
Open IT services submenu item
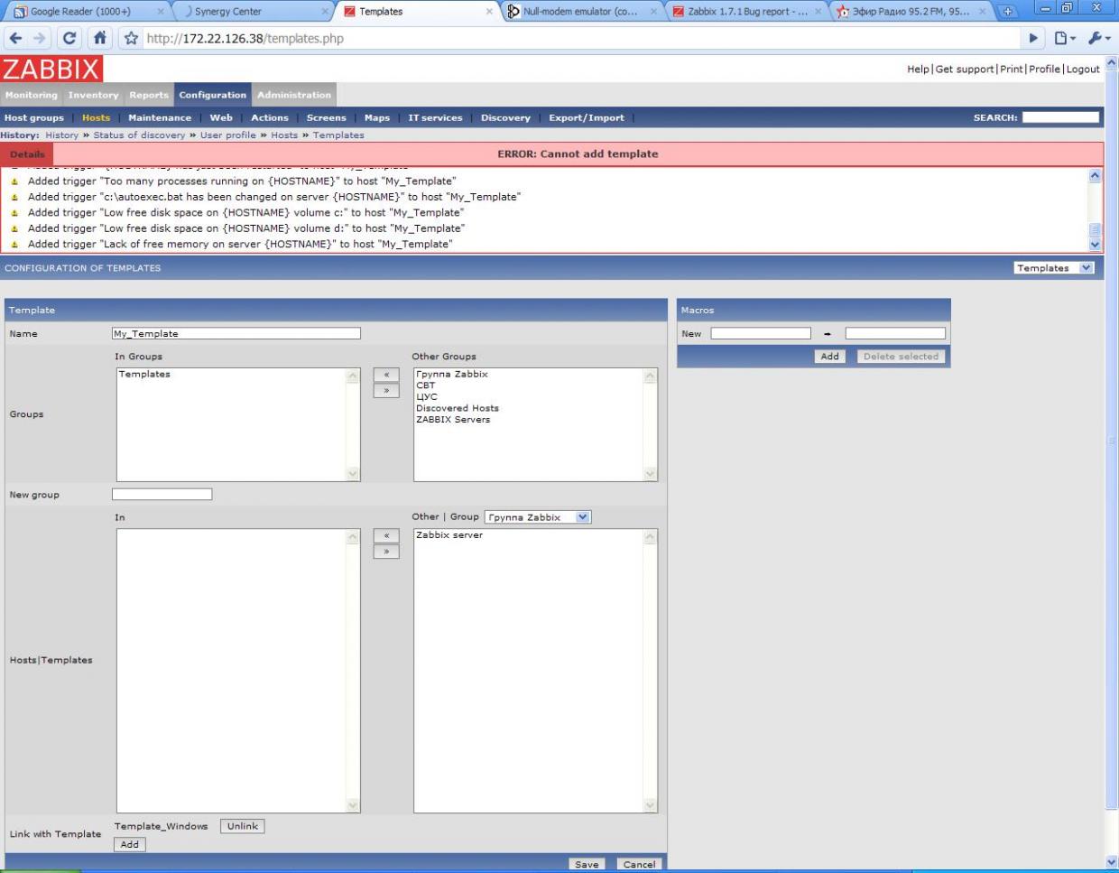[x=435, y=118]
